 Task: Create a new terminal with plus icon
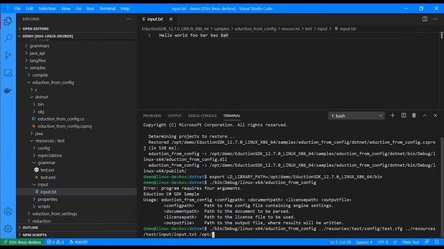tap(393, 116)
